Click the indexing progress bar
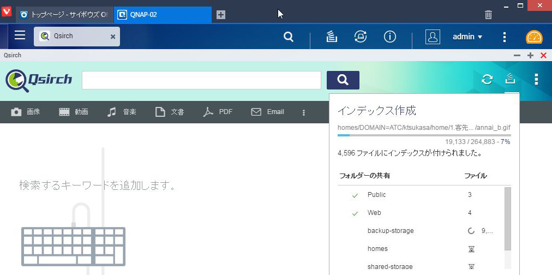 pyautogui.click(x=424, y=135)
